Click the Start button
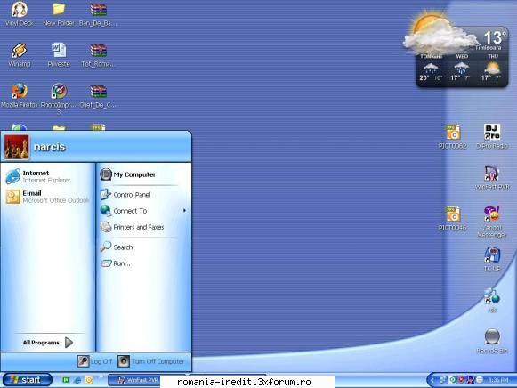Viewport: 517px width, 388px height. coord(27,380)
